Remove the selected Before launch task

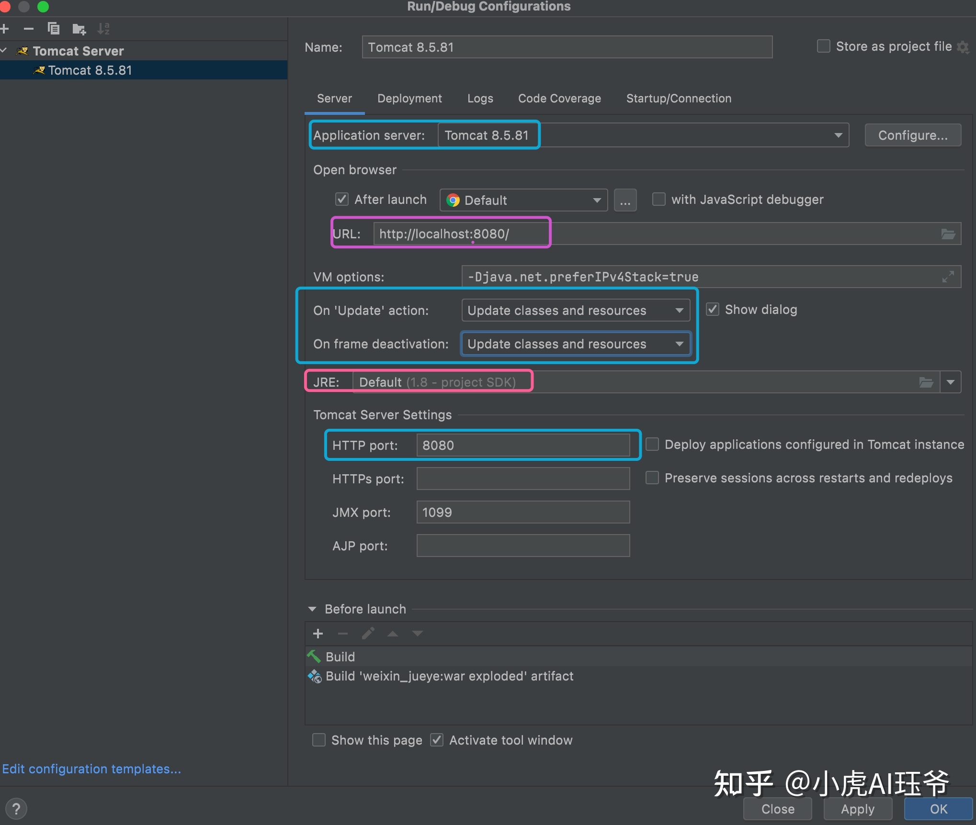tap(343, 634)
